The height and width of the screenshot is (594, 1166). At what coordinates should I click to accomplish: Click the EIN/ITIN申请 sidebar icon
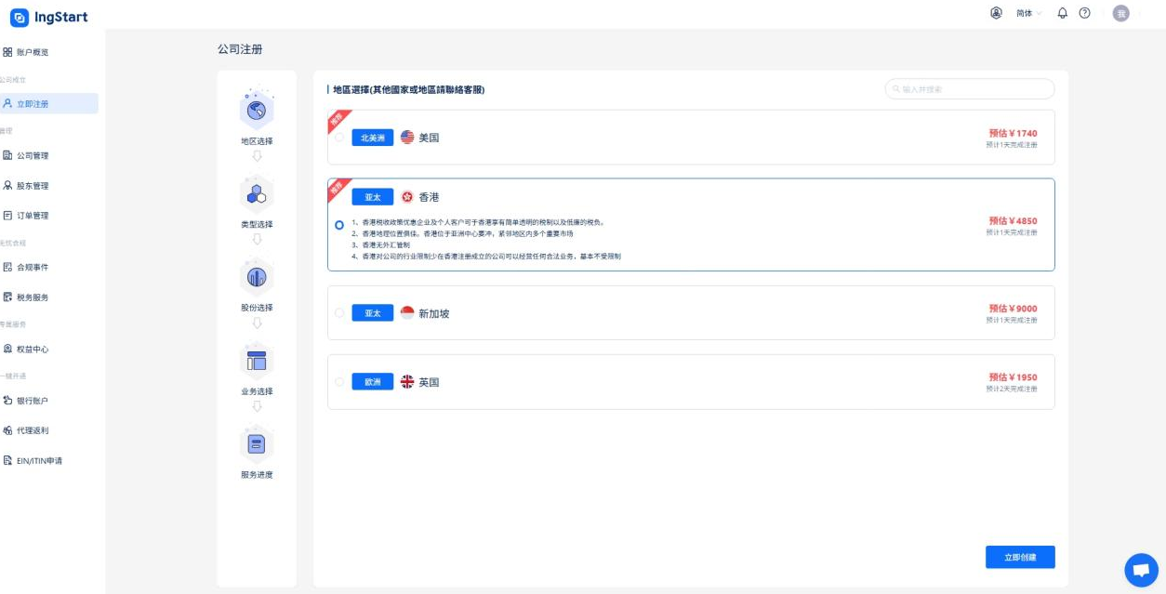click(7, 460)
